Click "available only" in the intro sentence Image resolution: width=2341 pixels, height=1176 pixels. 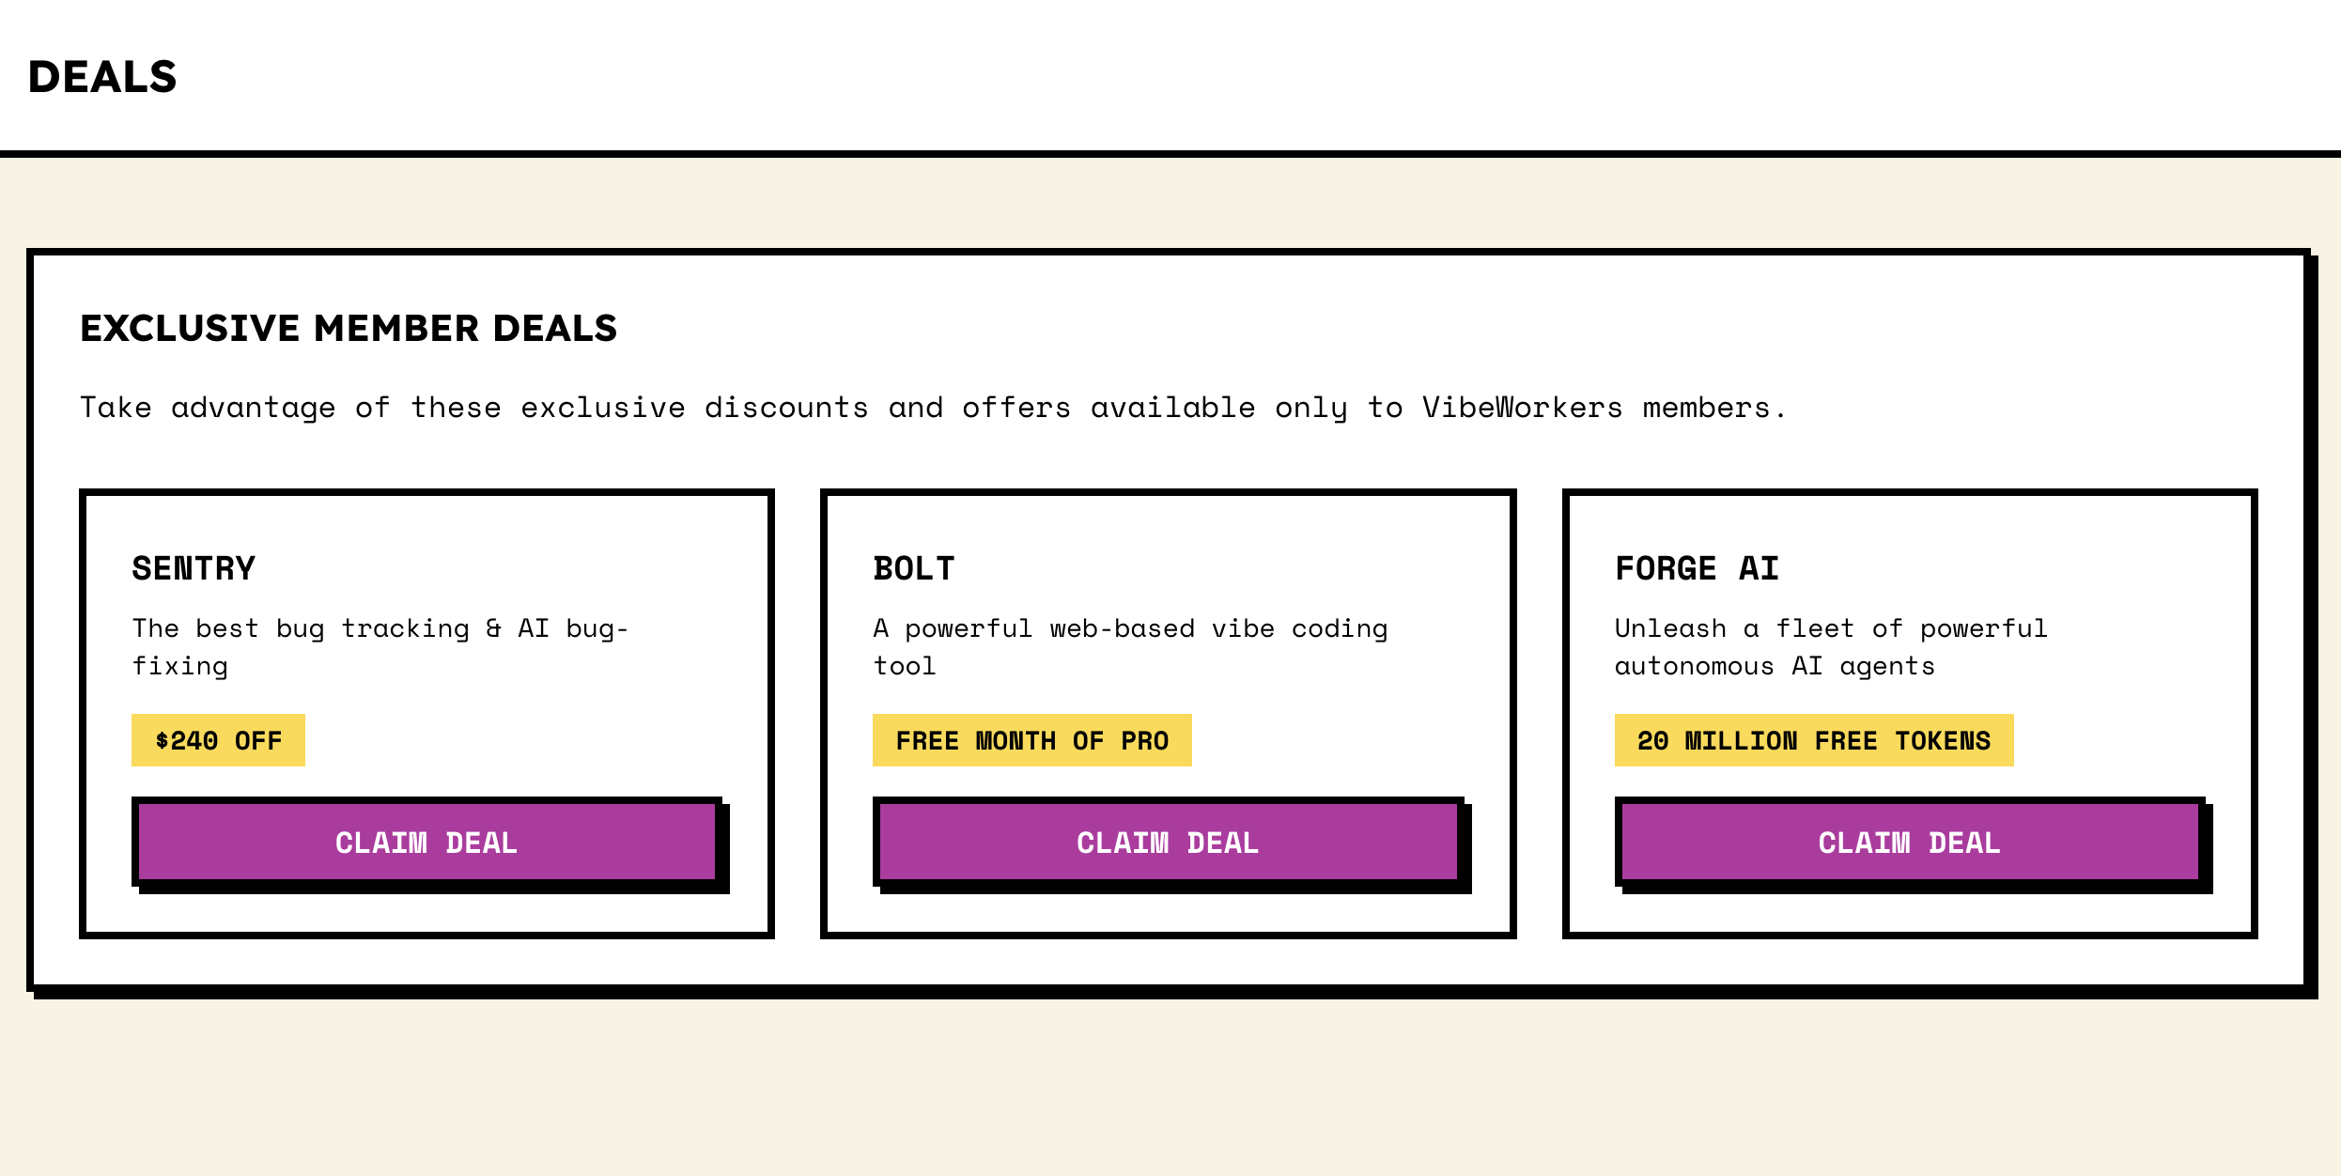point(1218,408)
